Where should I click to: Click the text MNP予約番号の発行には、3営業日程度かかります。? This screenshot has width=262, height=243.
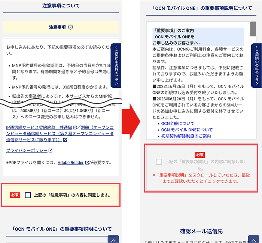(60, 87)
